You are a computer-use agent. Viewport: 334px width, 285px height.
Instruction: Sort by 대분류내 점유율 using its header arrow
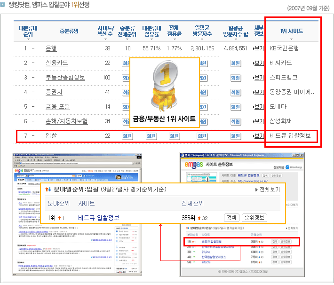click(x=151, y=39)
